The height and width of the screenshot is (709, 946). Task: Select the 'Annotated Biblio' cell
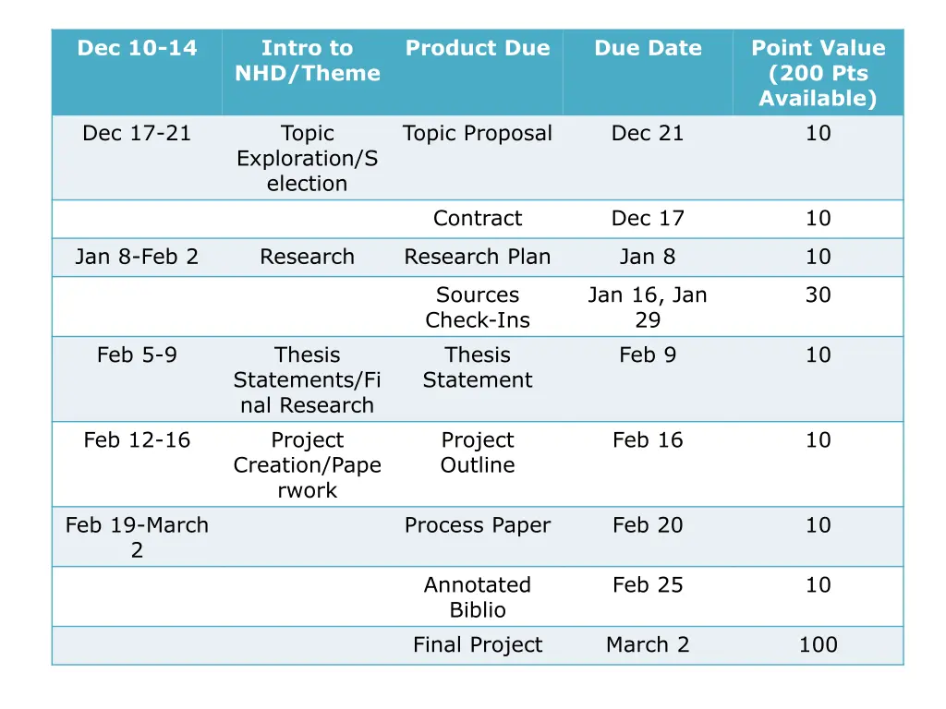[x=478, y=597]
